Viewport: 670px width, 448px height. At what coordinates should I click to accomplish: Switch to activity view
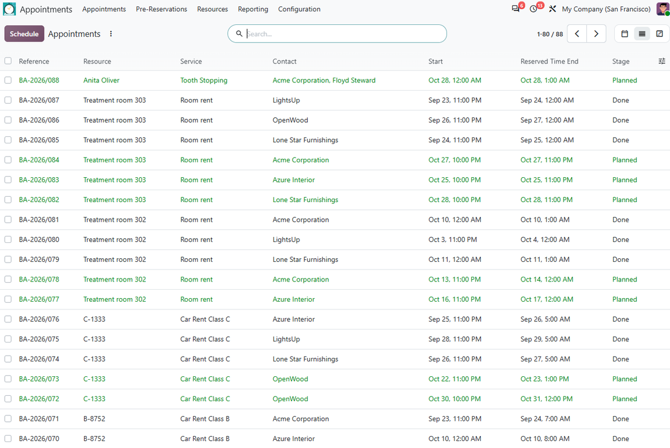(659, 34)
